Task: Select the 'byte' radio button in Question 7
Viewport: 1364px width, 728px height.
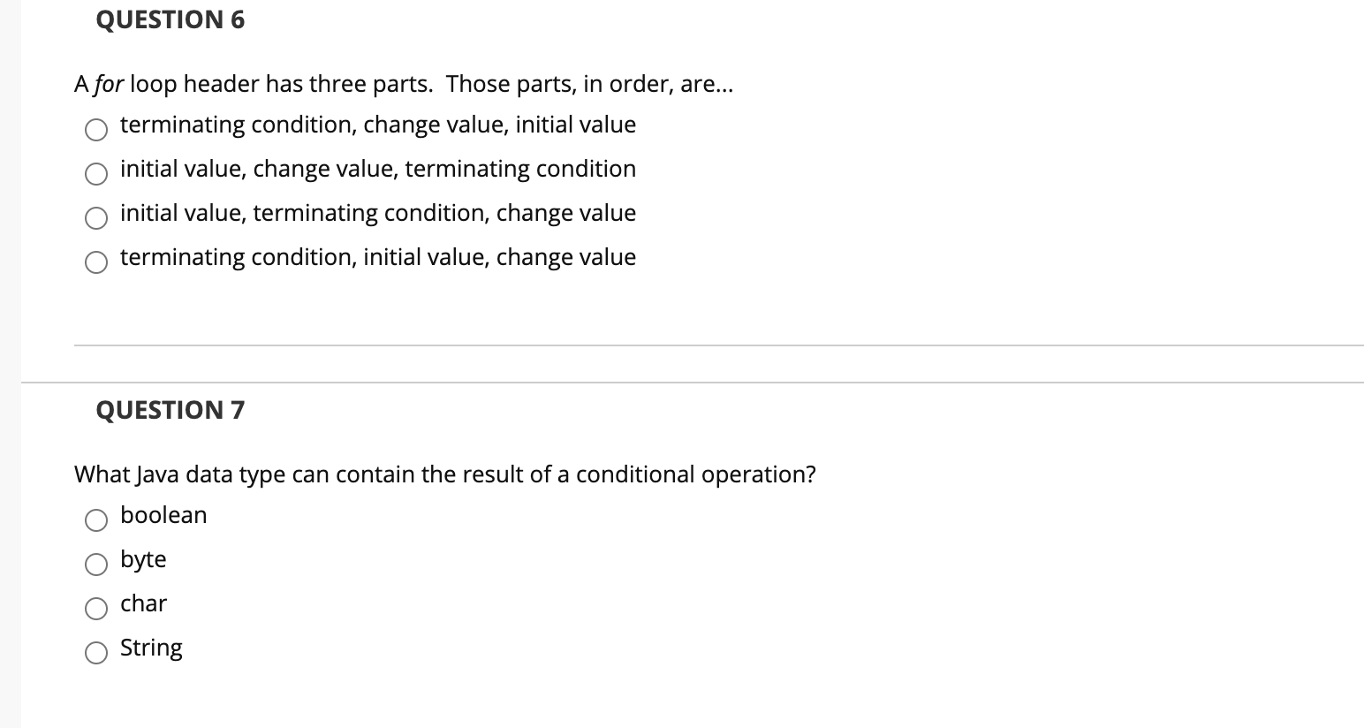Action: point(95,564)
